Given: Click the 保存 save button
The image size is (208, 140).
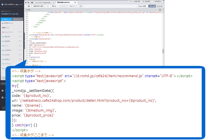Looking at the screenshot, I should tap(29, 6).
